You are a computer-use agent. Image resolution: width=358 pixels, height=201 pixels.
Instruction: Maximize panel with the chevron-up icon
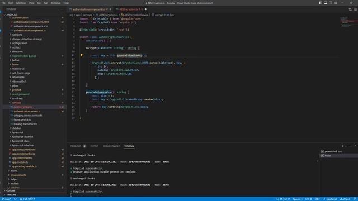[x=355, y=146]
